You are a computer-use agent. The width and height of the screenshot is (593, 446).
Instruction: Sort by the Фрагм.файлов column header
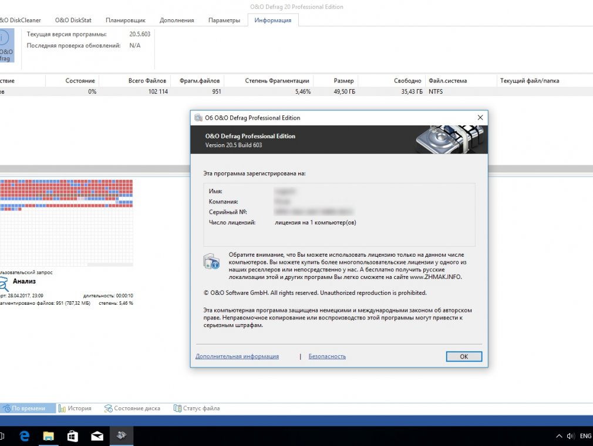(x=199, y=81)
